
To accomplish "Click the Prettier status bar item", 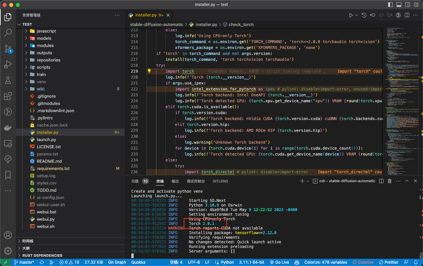I will 389,262.
